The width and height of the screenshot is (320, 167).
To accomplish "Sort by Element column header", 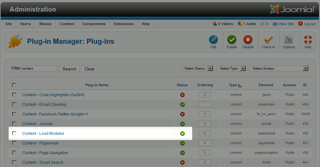I will point(266,85).
